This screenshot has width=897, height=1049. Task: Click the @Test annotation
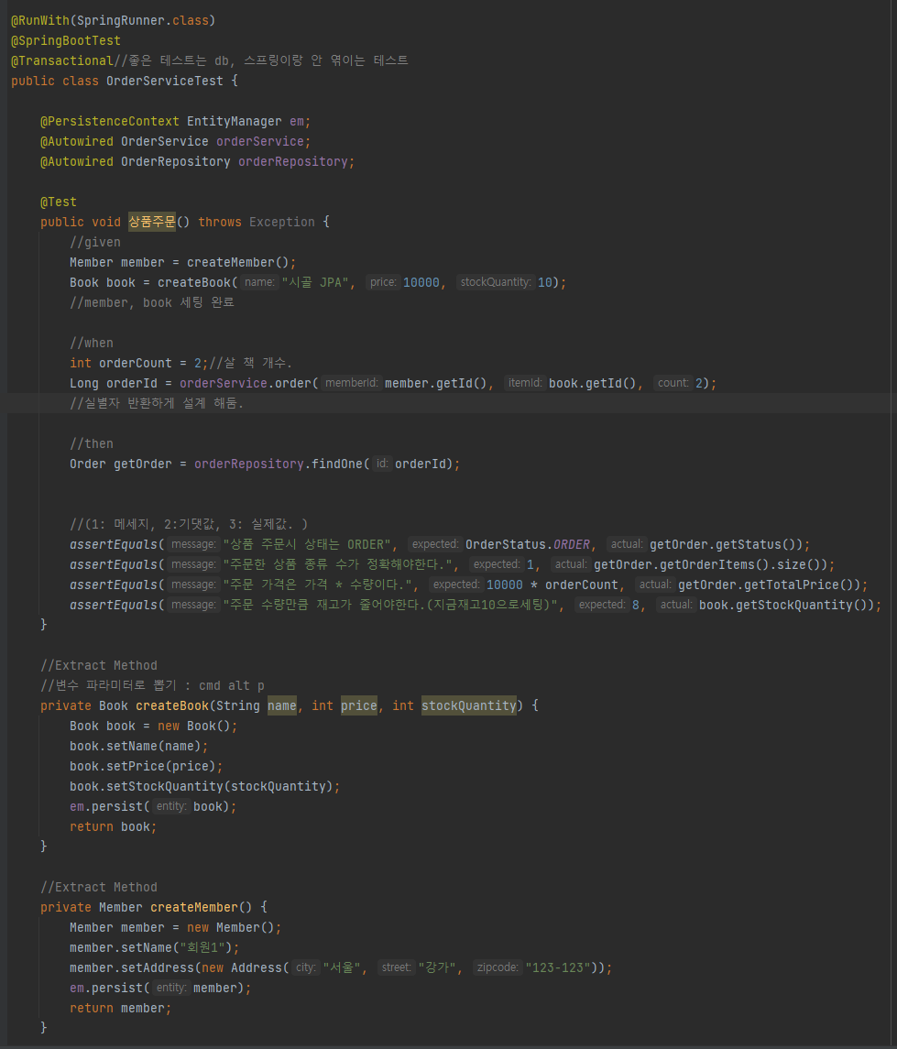(59, 202)
